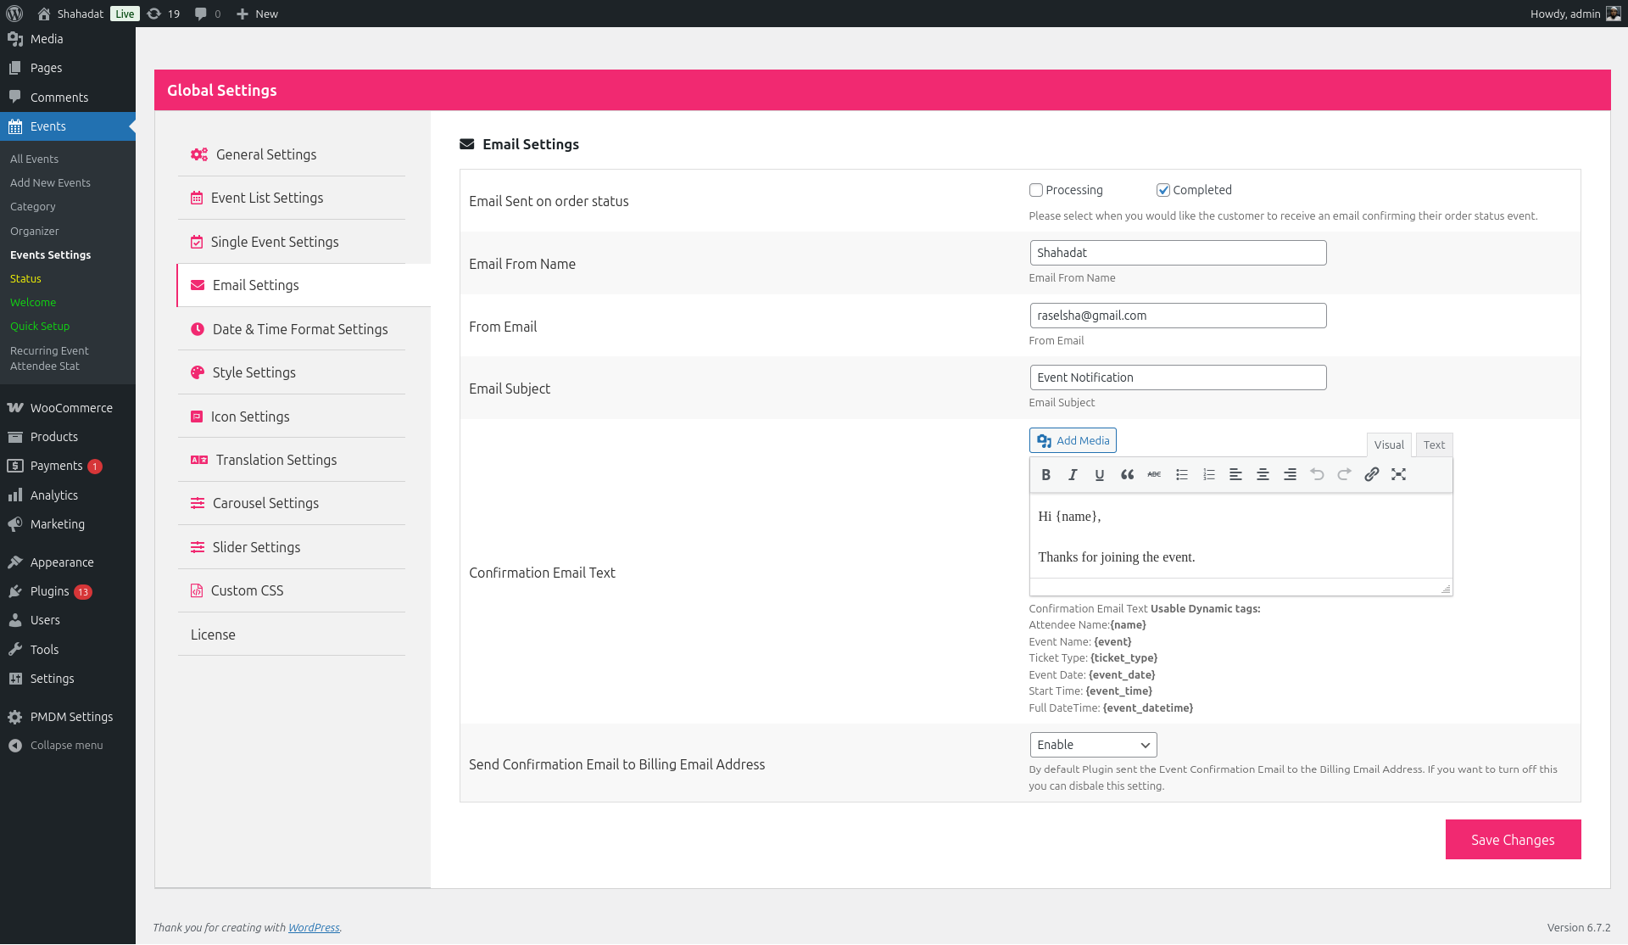Click the WordPress logo in admin bar
Image resolution: width=1628 pixels, height=945 pixels.
[x=14, y=14]
